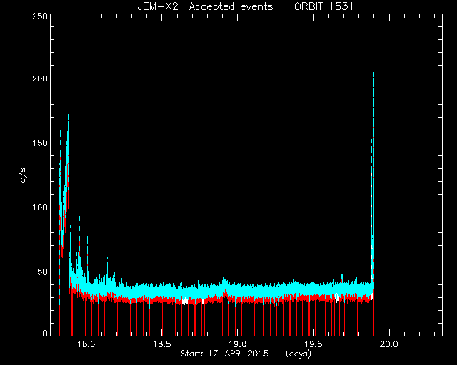
Task: Click the JEM-X2 Accepted events title text
Action: (205, 6)
